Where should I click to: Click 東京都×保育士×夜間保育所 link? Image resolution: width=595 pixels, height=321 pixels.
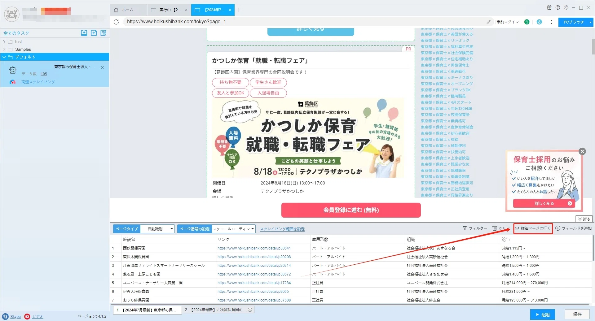click(445, 115)
